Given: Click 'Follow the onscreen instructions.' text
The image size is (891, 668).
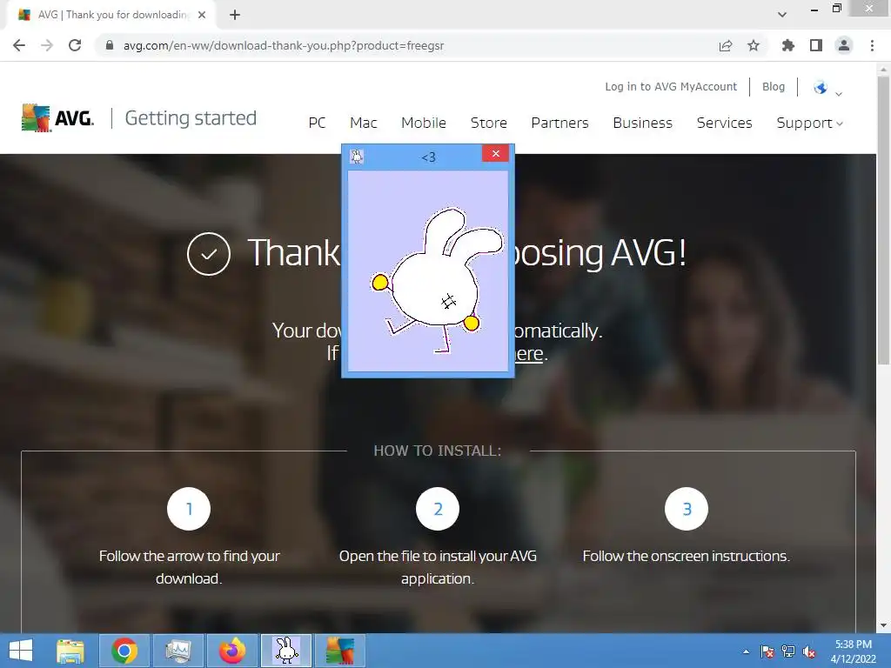Looking at the screenshot, I should (x=687, y=556).
